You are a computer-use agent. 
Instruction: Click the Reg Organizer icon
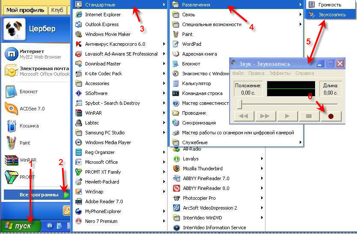click(79, 152)
